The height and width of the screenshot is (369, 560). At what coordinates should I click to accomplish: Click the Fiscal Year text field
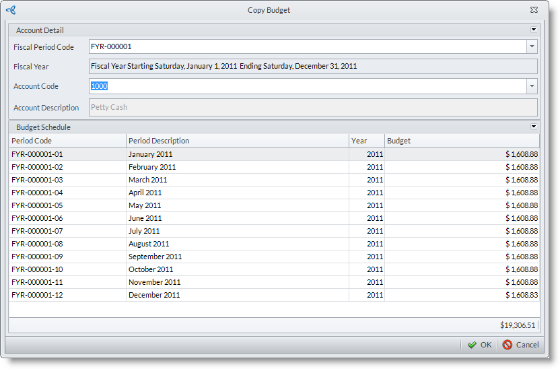pos(313,66)
